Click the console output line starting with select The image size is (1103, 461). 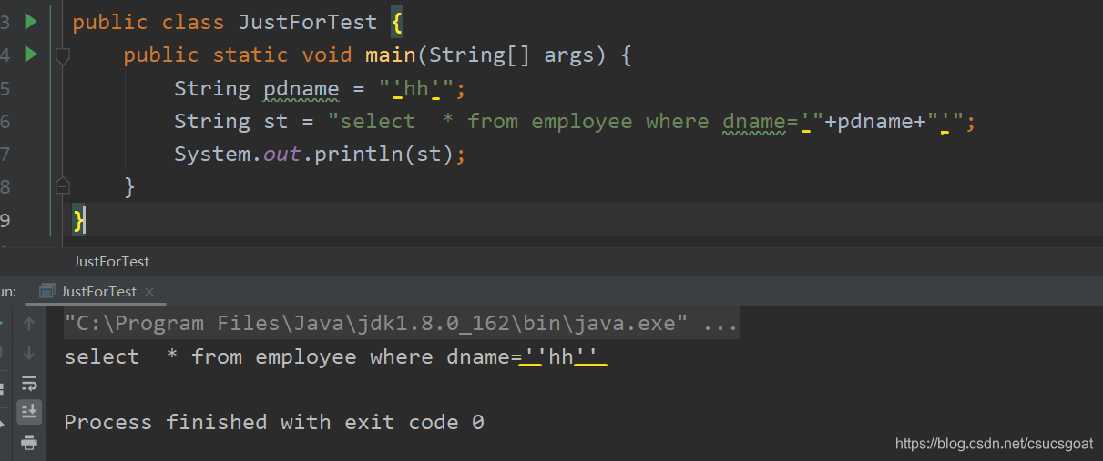[x=335, y=356]
